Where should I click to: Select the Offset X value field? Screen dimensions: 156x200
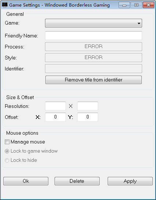55,117
